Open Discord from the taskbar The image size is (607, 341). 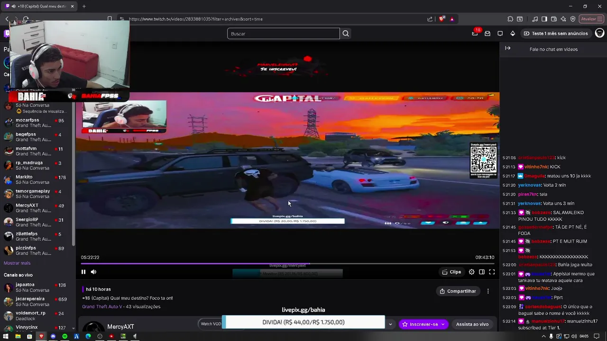[53, 336]
